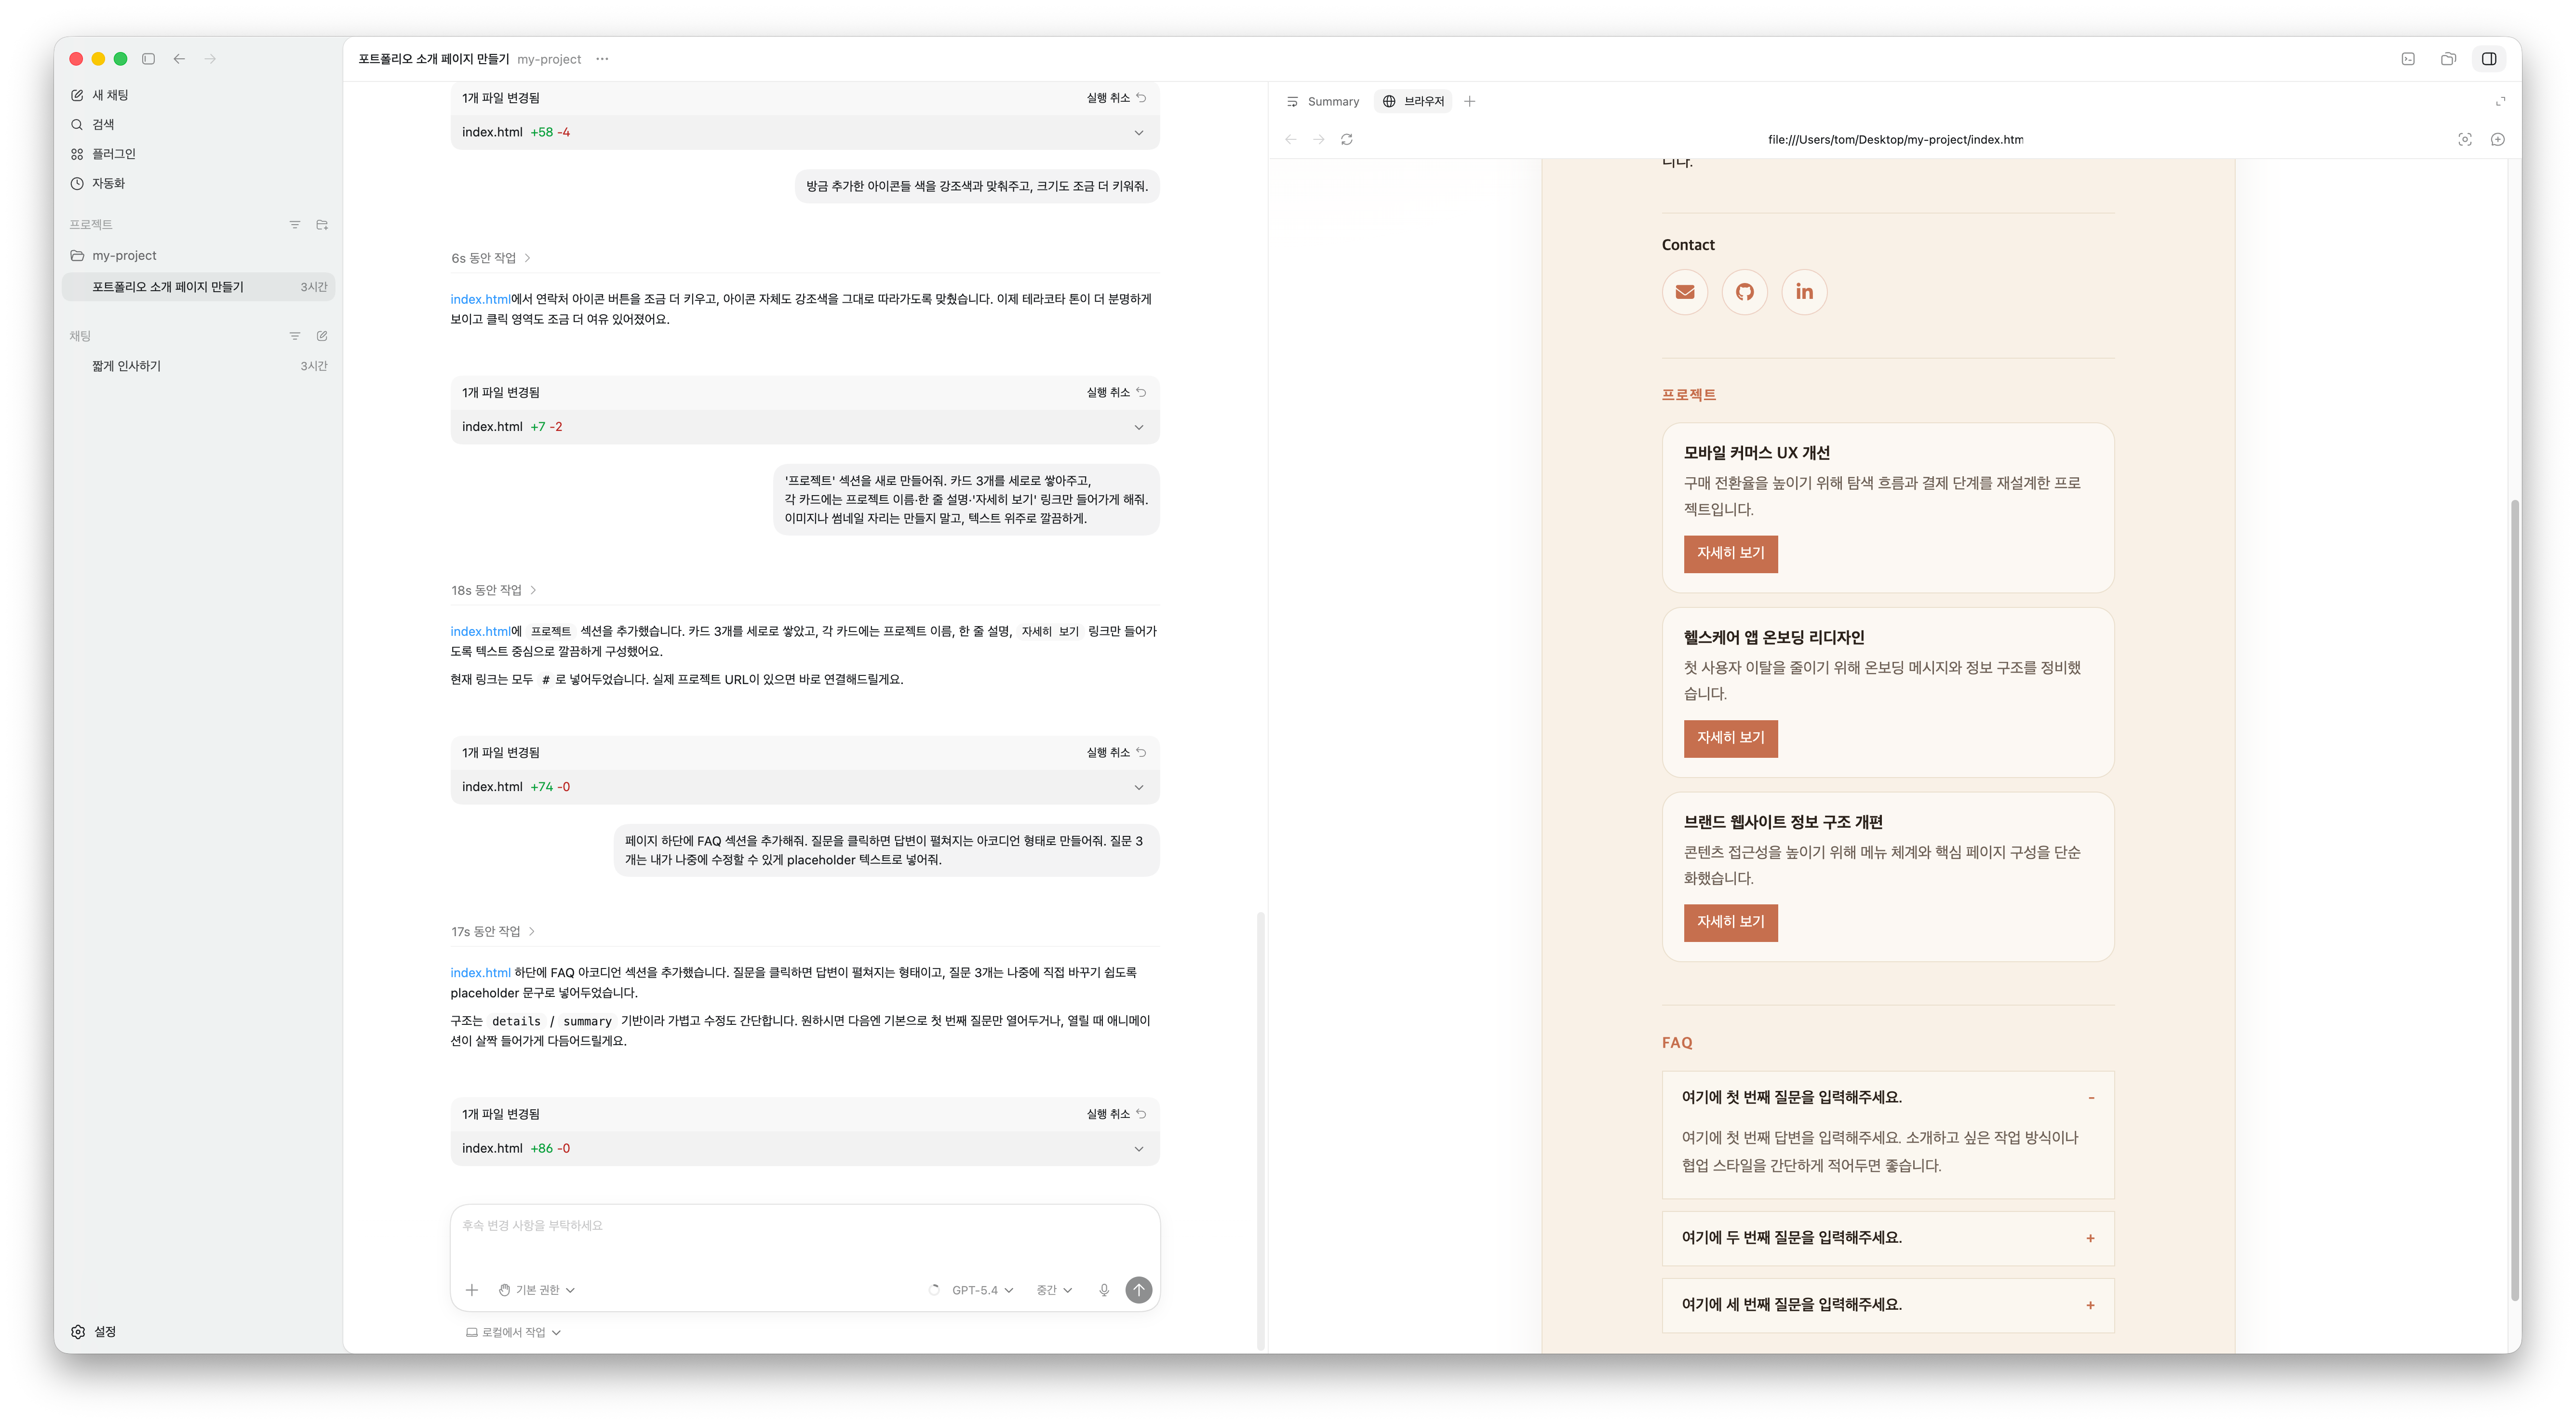This screenshot has width=2576, height=1425.
Task: Open the GPT-5.4 model dropdown
Action: [982, 1290]
